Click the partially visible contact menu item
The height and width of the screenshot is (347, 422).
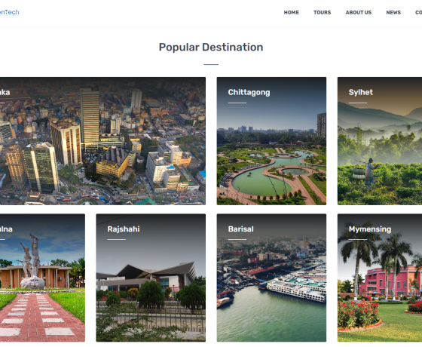tap(418, 12)
